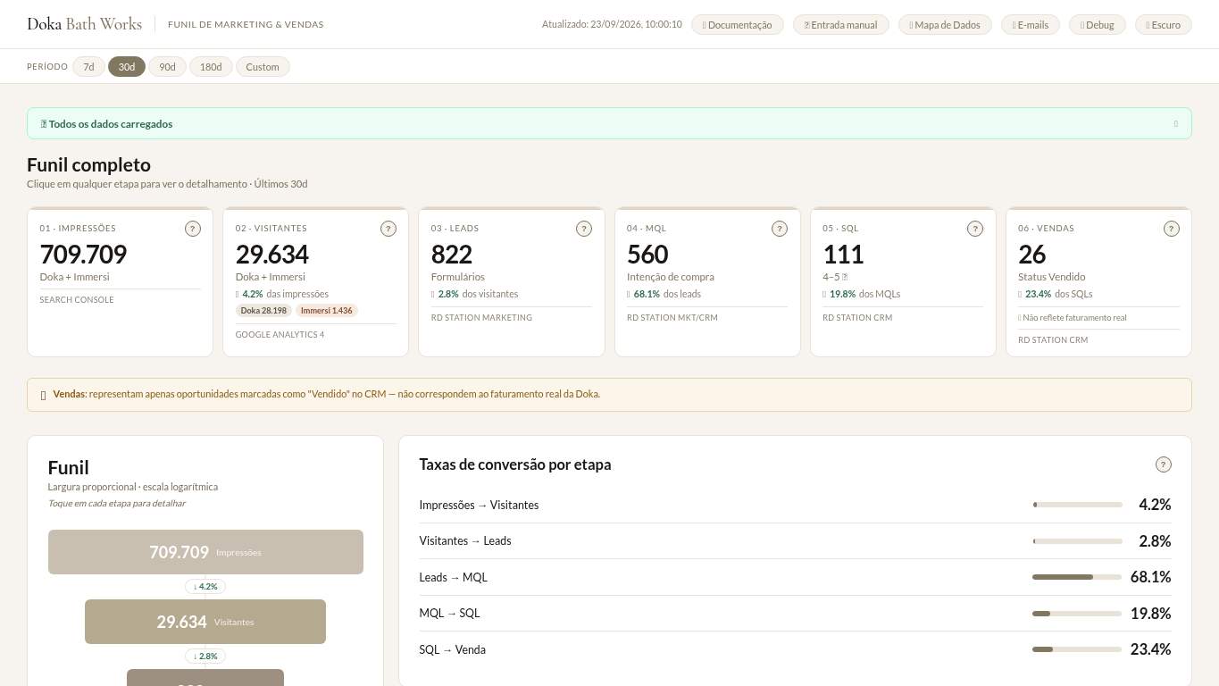Click the 'RD STATION MARKETING' source label
The height and width of the screenshot is (686, 1219).
click(481, 318)
